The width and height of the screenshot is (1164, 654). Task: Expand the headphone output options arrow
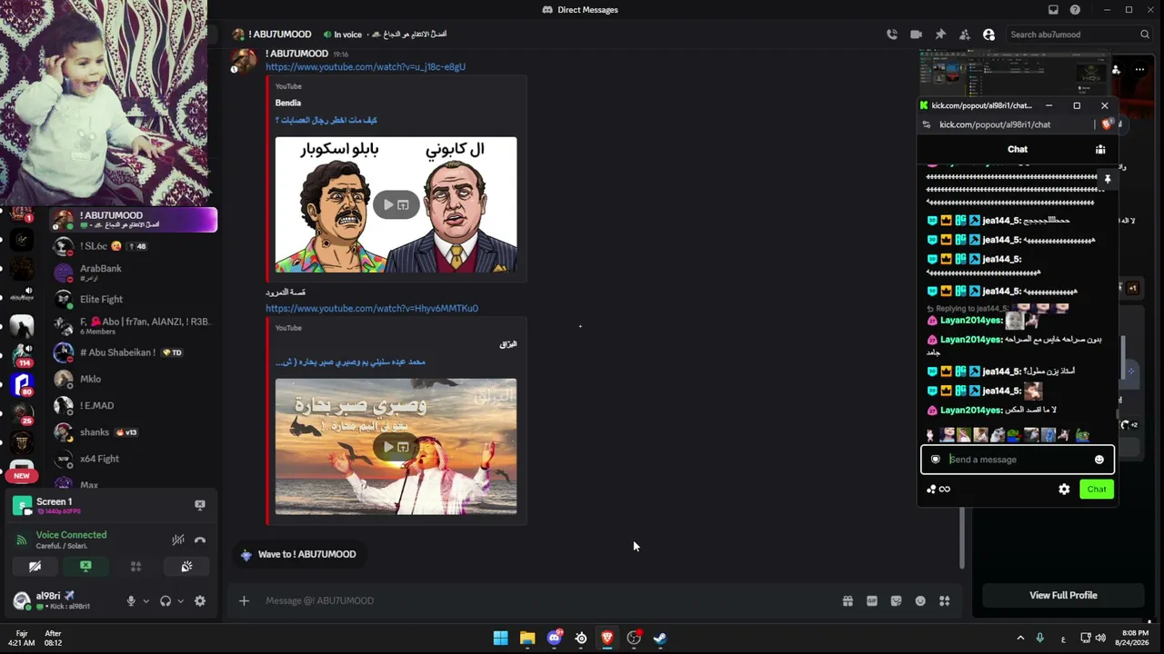click(180, 600)
